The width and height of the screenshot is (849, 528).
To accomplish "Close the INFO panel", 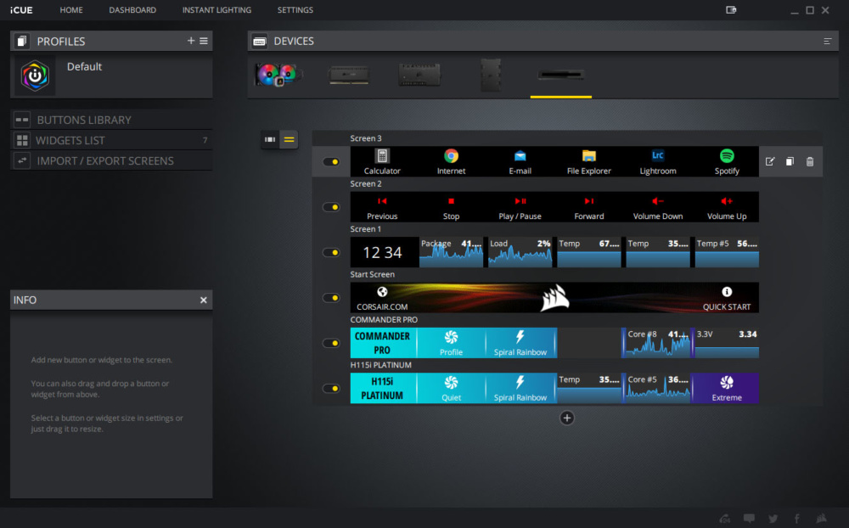I will [x=204, y=300].
